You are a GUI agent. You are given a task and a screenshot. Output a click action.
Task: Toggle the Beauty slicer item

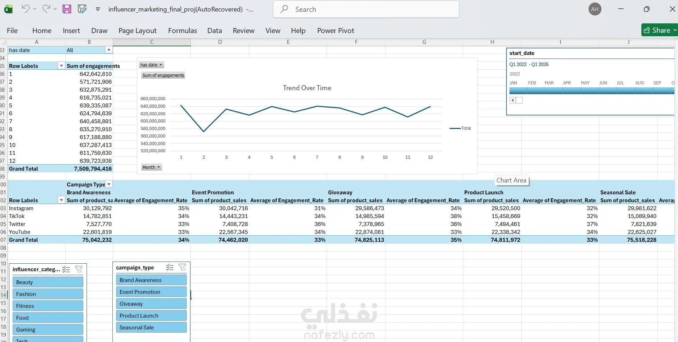[48, 282]
